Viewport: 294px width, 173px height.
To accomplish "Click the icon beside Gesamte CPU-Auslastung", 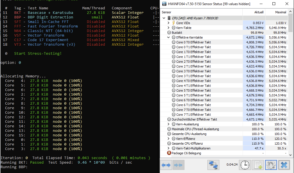I will click(169, 134).
